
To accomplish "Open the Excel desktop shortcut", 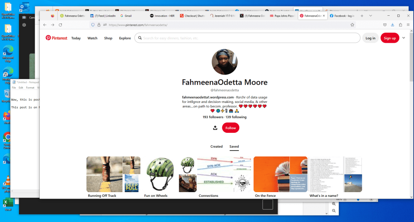I will tap(8, 204).
